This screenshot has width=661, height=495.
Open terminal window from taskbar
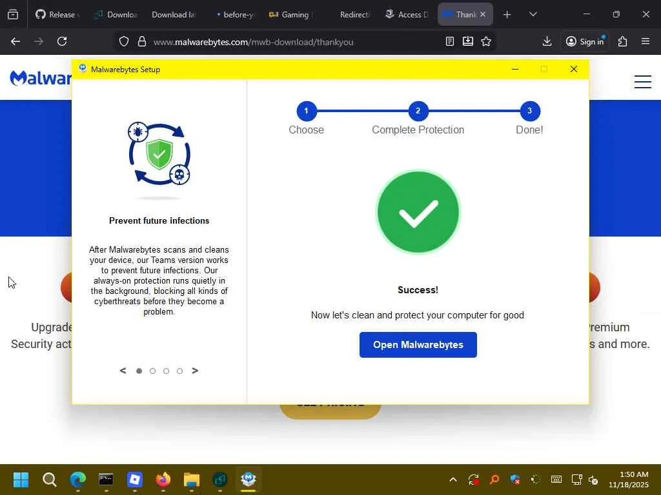(x=107, y=480)
